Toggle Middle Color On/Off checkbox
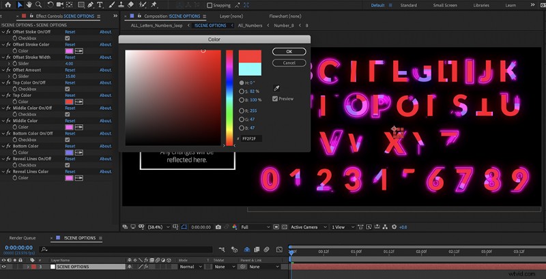The height and width of the screenshot is (279, 546). click(x=67, y=115)
